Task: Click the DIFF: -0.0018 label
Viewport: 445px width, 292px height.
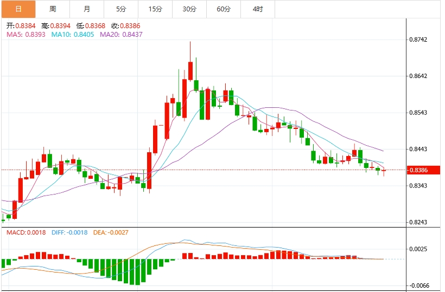Action: click(69, 232)
